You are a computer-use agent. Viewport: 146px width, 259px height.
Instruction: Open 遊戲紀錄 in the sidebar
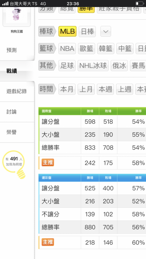coord(17,91)
